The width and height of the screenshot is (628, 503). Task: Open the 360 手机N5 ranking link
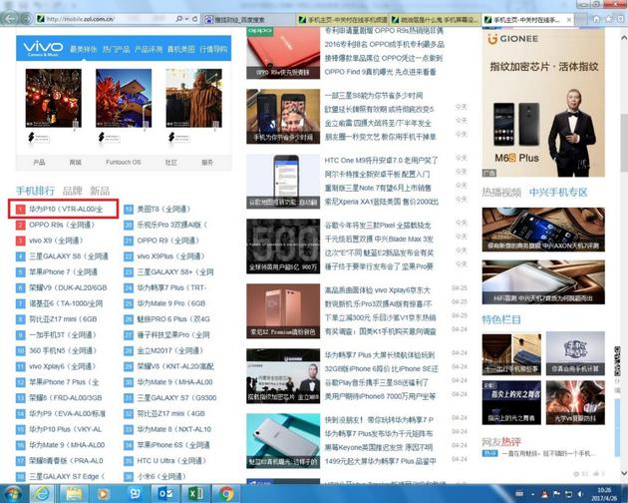coord(63,350)
